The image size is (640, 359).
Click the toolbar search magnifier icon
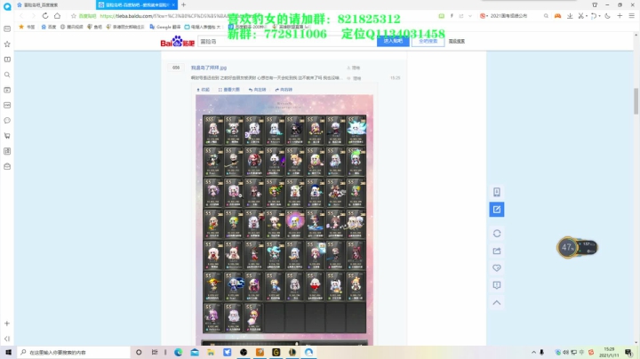(x=546, y=15)
